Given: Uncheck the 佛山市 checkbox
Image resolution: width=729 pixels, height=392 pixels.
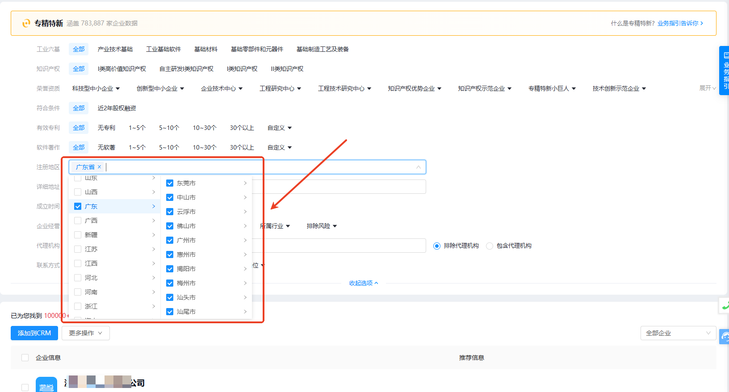Looking at the screenshot, I should 170,226.
